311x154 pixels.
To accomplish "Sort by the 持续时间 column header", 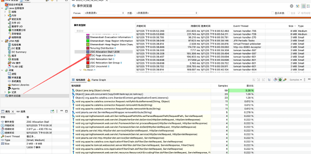I will point(184,26).
